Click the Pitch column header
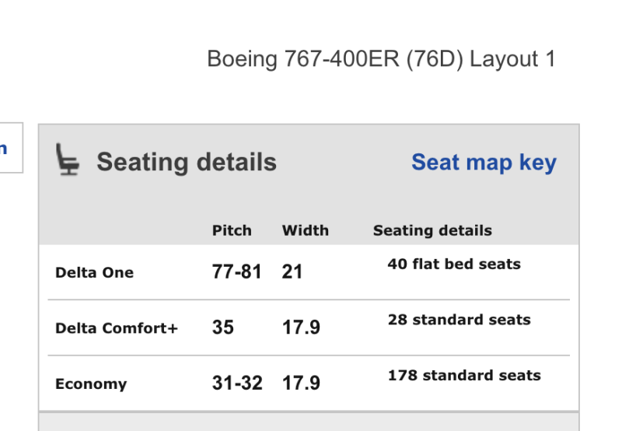The width and height of the screenshot is (622, 431). pyautogui.click(x=232, y=230)
